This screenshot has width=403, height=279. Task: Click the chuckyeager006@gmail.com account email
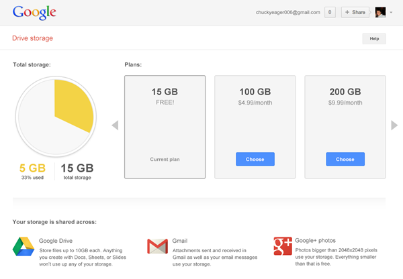click(288, 12)
